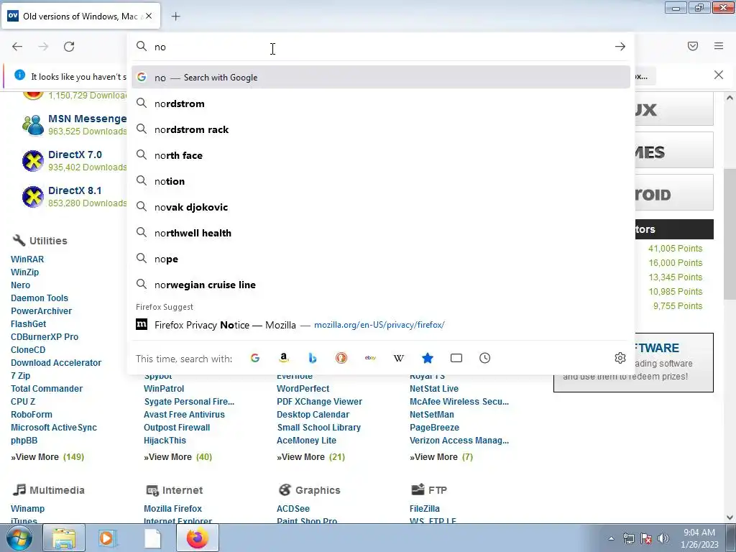
Task: Open the Windows Start menu
Action: click(19, 538)
